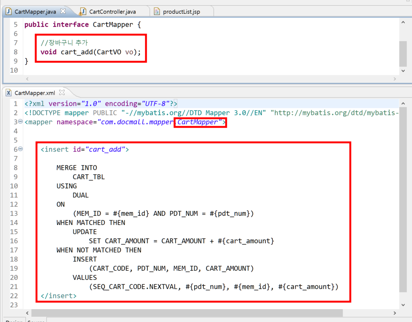Click the Java editor vertical scrollbar down arrow
Viewport: 412px width, 322px height.
(x=403, y=70)
